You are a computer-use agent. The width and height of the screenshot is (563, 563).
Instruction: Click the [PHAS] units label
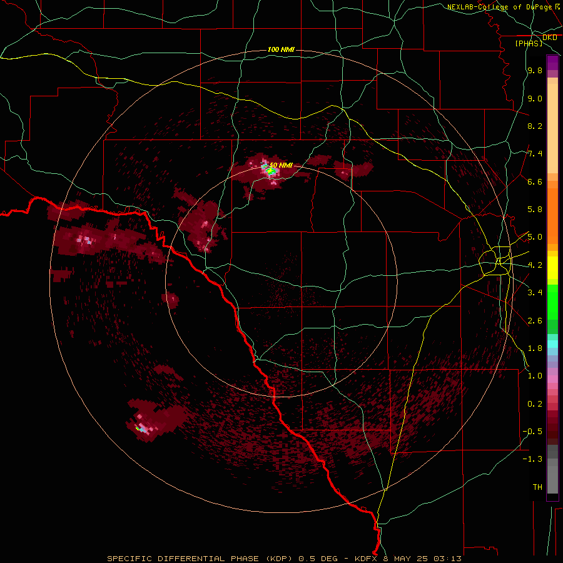(529, 43)
